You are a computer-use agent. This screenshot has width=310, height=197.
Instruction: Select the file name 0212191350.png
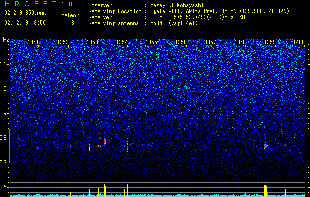25,13
